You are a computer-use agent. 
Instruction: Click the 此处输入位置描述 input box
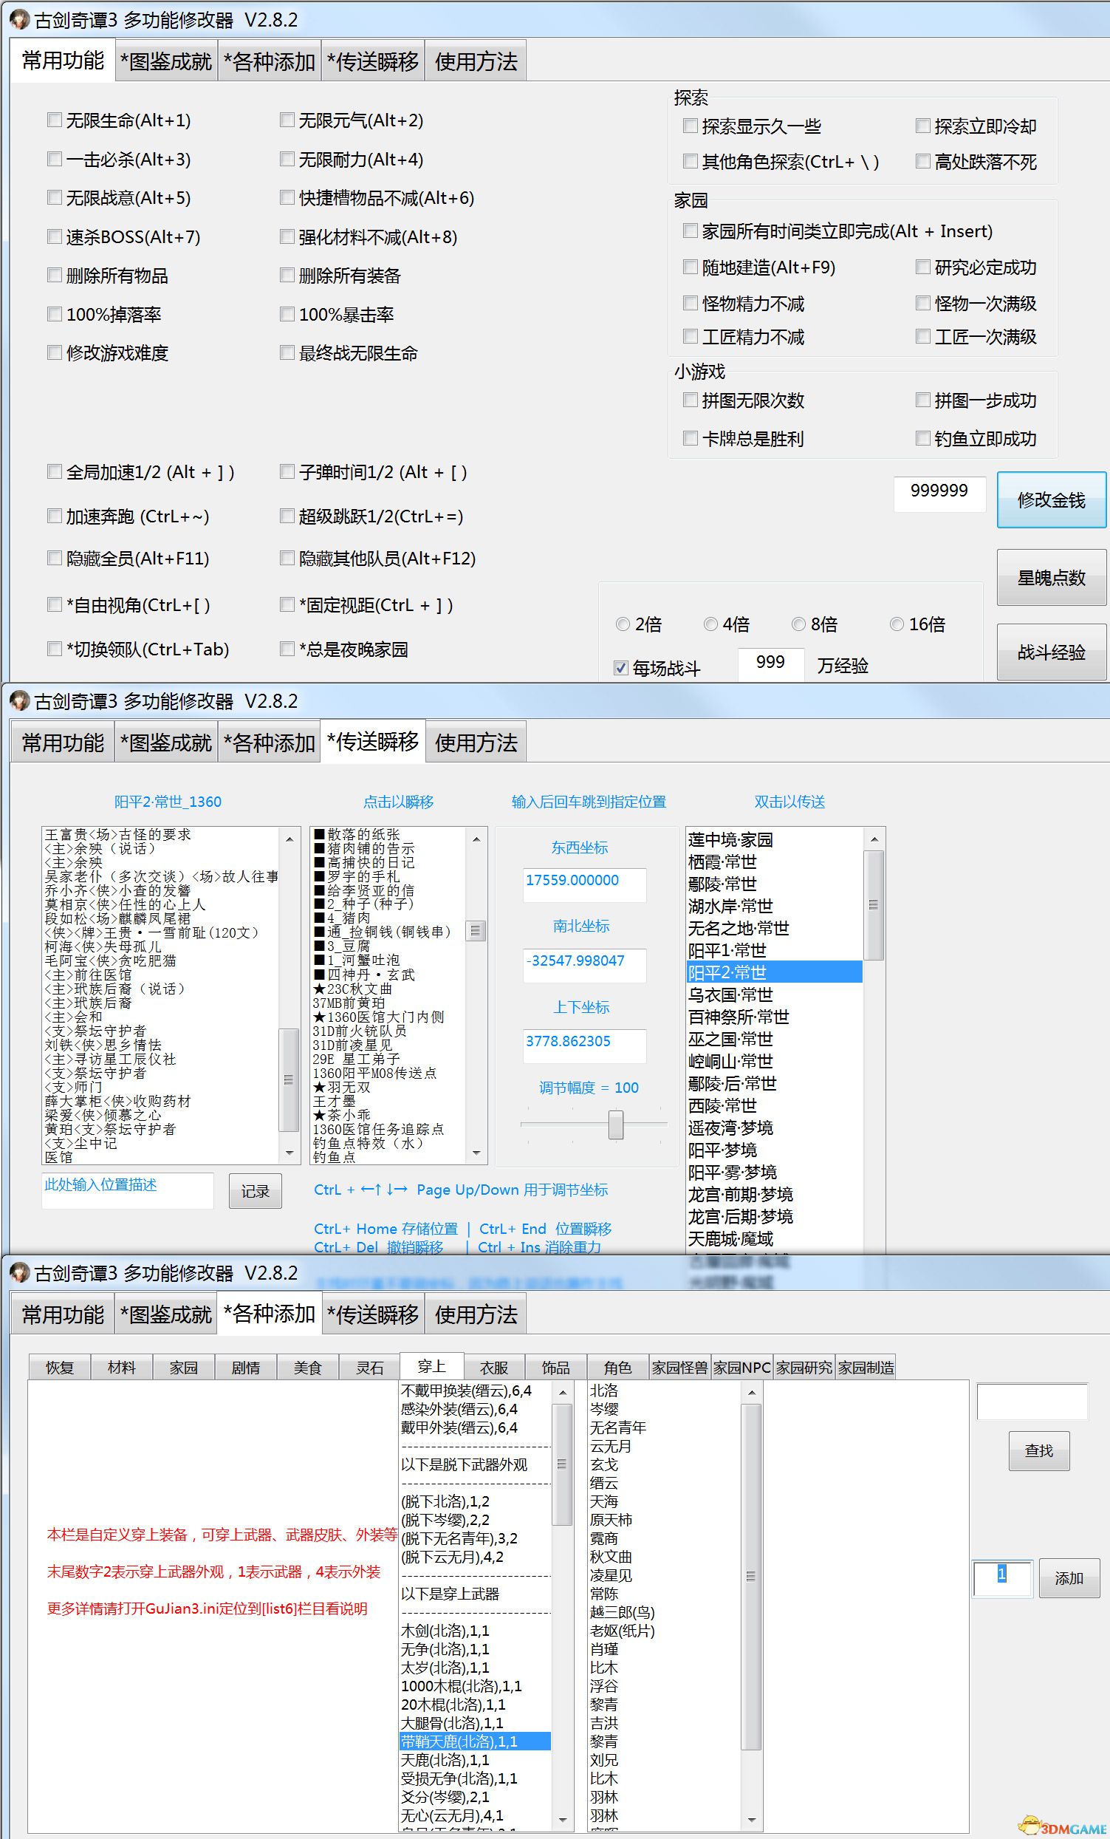point(128,1190)
